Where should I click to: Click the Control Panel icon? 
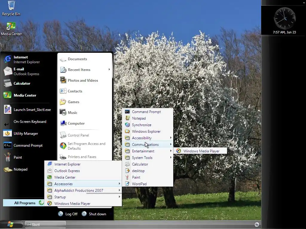63,135
